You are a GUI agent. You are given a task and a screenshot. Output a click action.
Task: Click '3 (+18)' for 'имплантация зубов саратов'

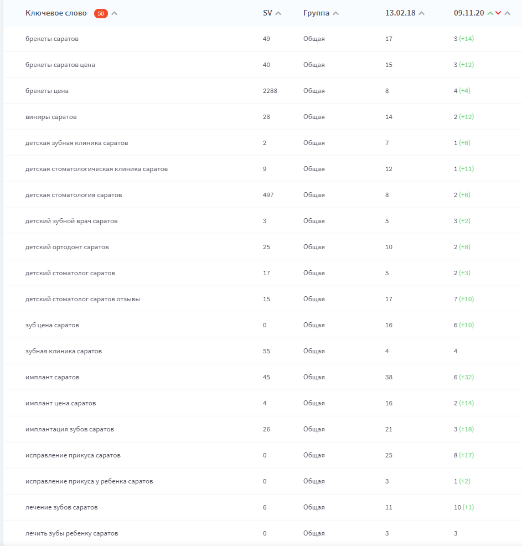[x=464, y=429]
